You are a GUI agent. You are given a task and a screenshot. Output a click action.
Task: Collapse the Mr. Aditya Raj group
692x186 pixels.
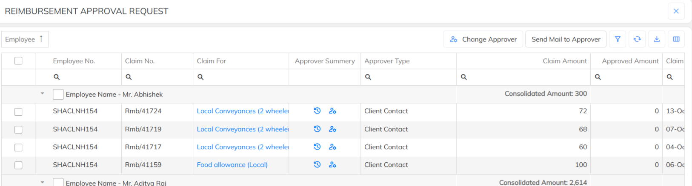point(42,182)
